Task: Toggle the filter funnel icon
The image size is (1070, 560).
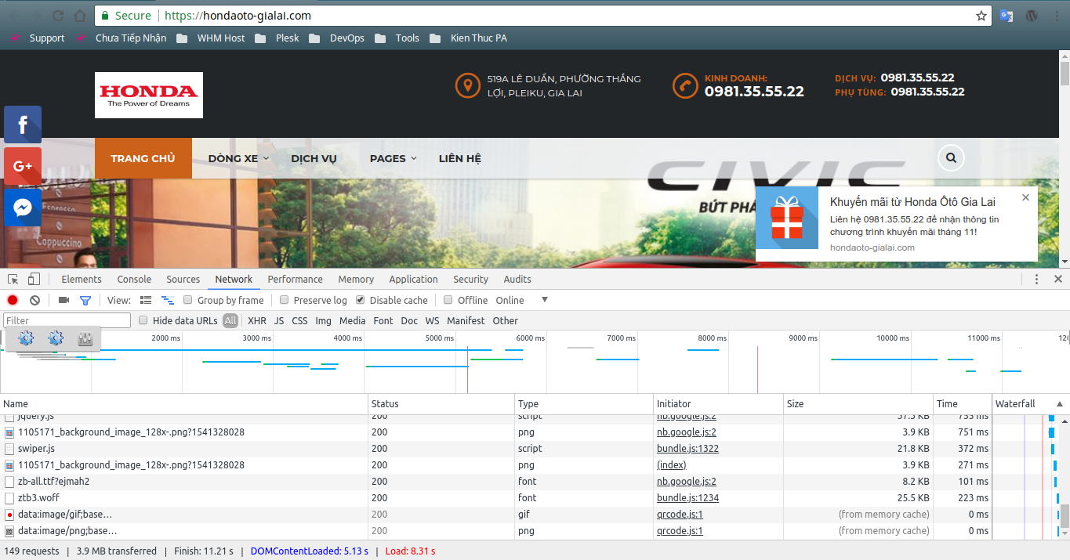Action: point(85,300)
